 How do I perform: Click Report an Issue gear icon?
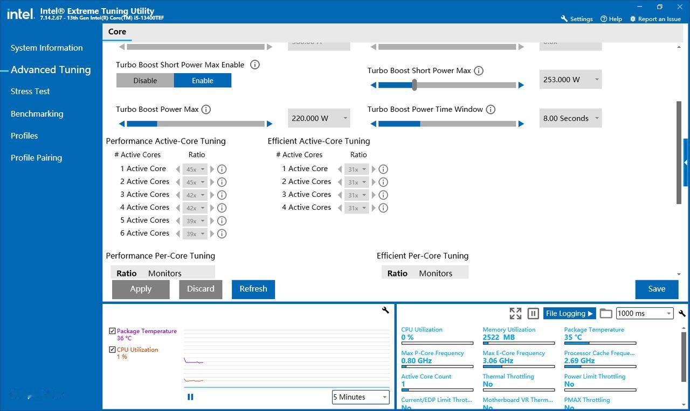633,19
